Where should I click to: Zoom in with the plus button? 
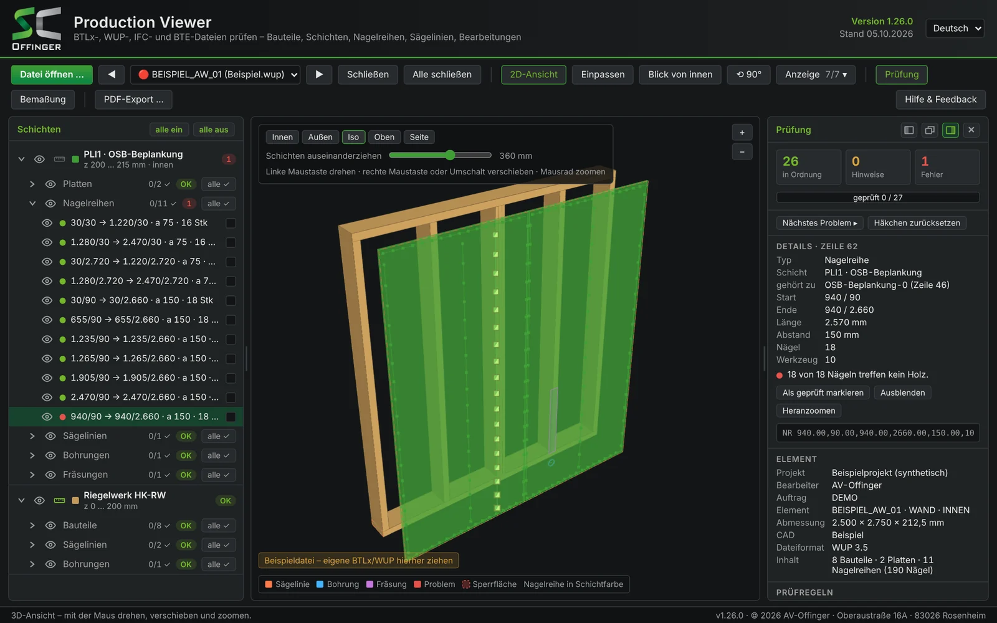tap(742, 133)
